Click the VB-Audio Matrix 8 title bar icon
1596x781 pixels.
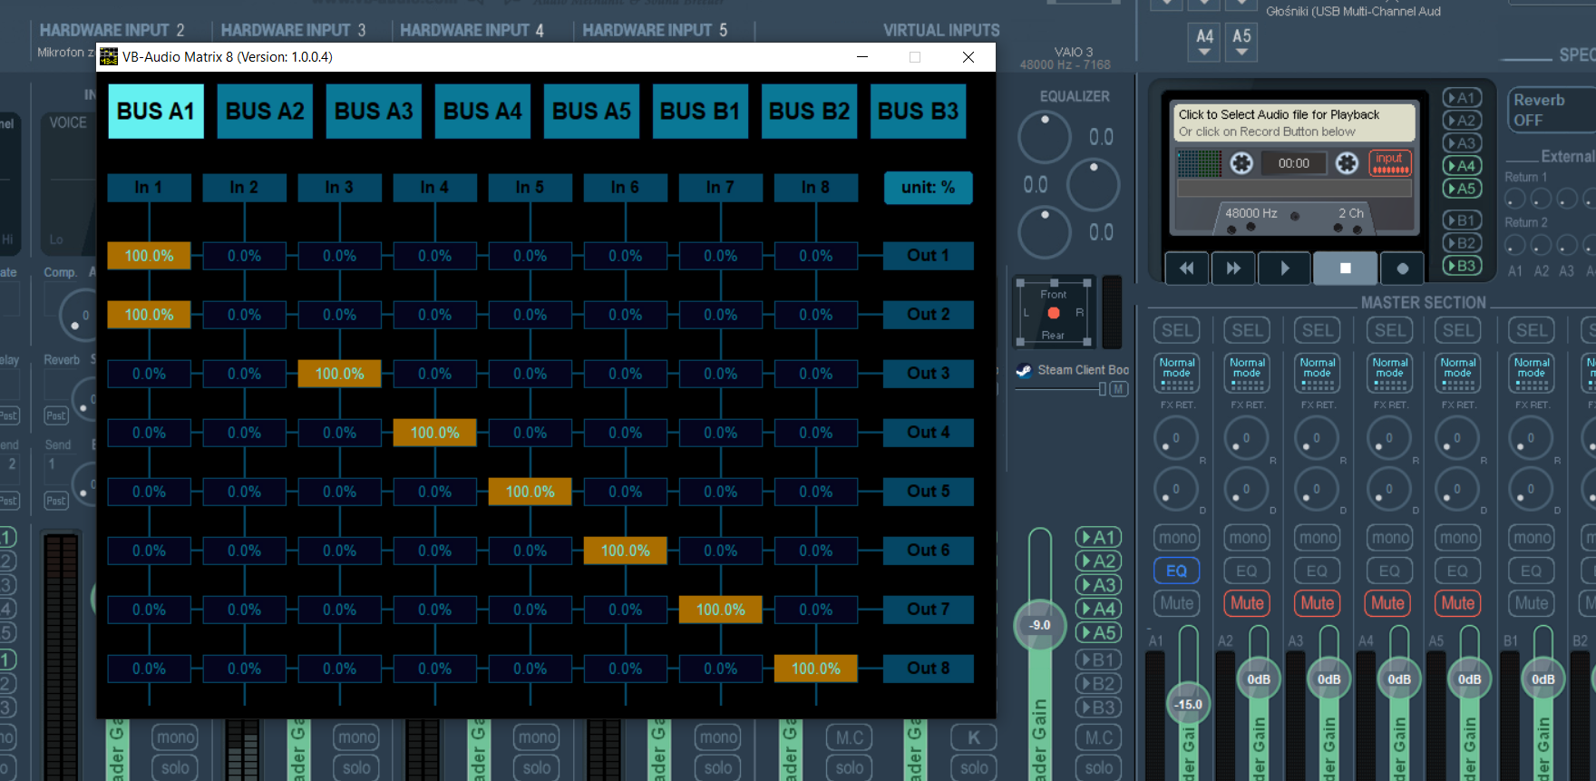tap(109, 57)
